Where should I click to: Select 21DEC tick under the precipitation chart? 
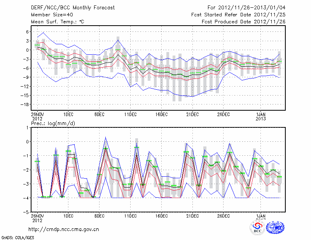tap(192, 216)
